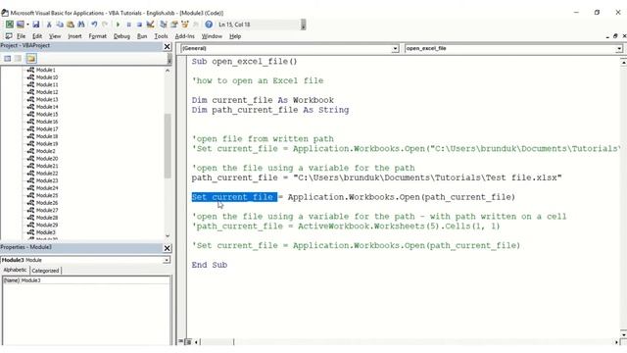Image resolution: width=627 pixels, height=353 pixels.
Task: Run the macro with green play icon
Action: tap(118, 25)
